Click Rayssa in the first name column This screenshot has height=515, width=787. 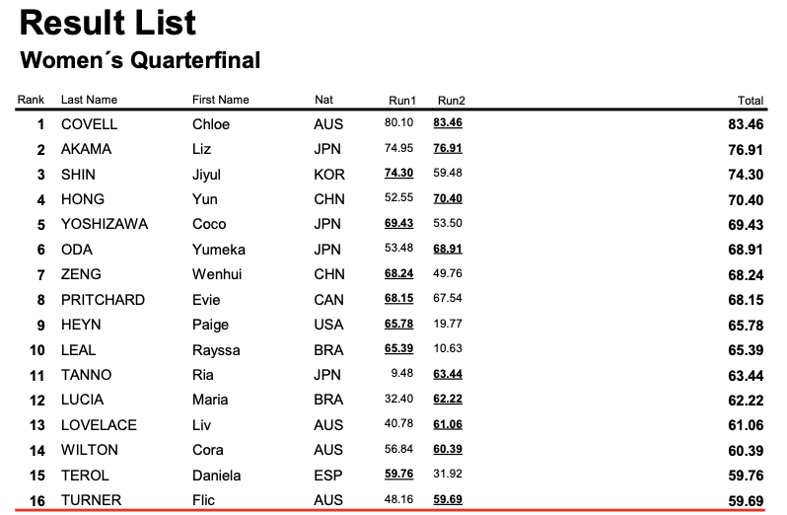216,350
